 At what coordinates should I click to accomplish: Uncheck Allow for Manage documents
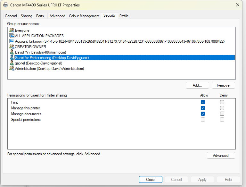[x=203, y=114]
